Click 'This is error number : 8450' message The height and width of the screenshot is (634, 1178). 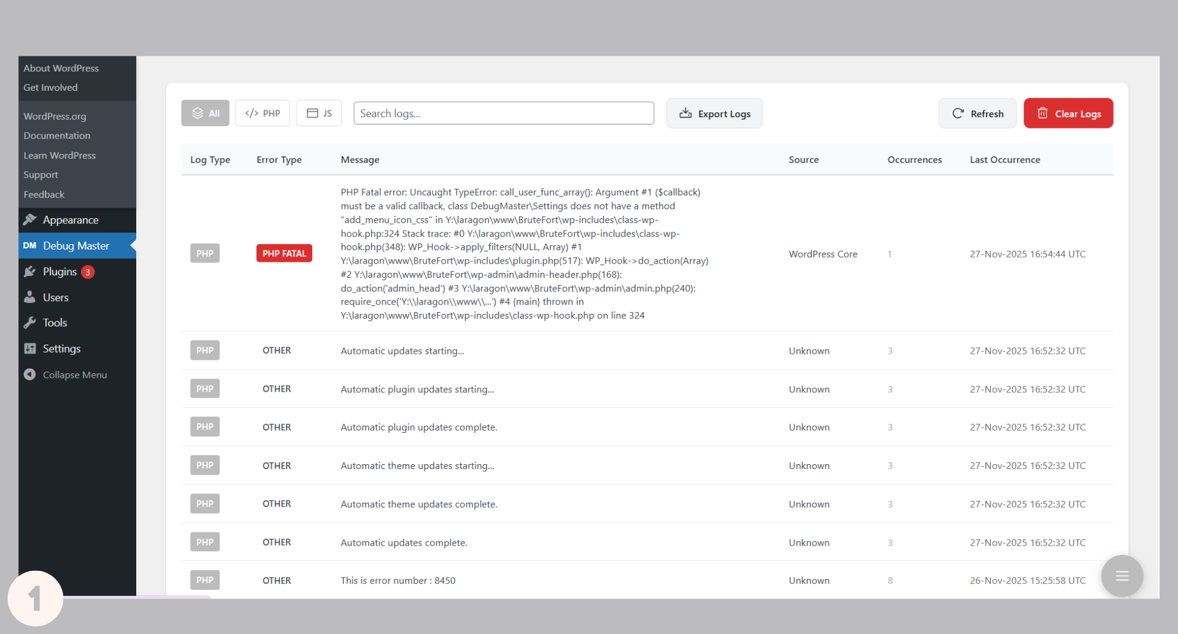click(x=398, y=581)
